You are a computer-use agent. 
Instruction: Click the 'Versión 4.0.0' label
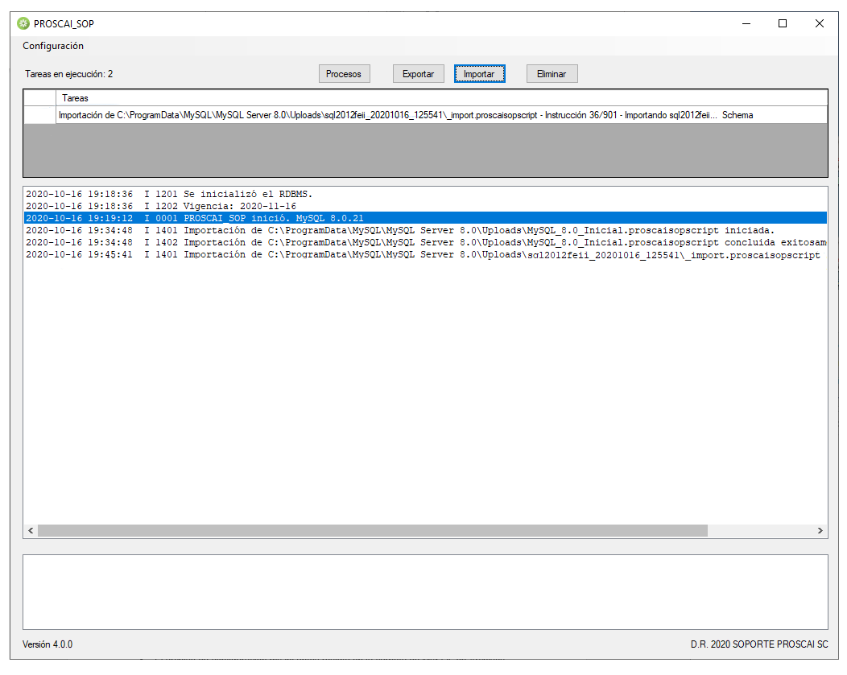coord(48,644)
